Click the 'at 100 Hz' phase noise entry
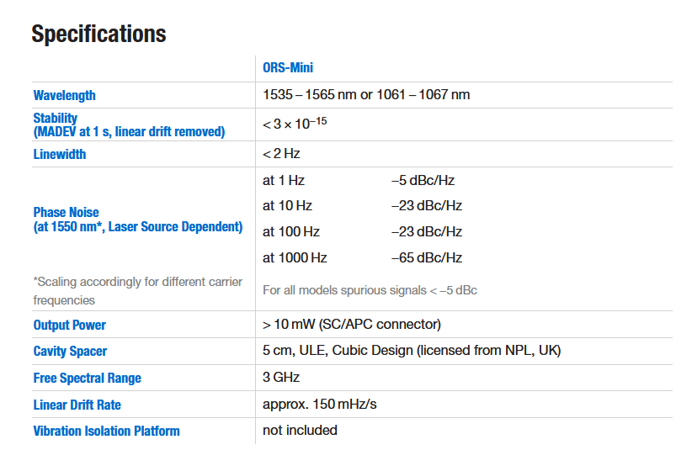 [291, 232]
